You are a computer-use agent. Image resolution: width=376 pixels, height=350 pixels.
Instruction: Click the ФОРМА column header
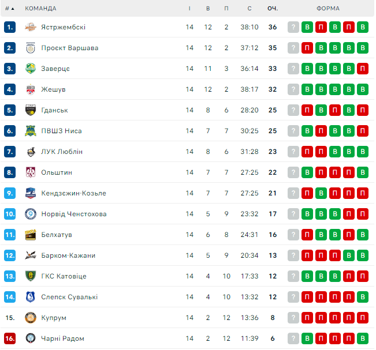(328, 9)
